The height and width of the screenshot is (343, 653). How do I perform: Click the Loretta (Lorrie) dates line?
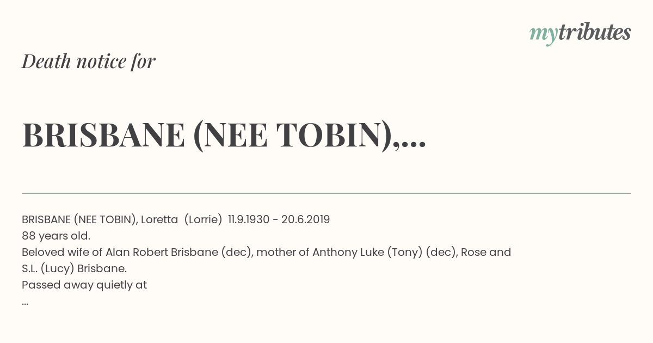[176, 219]
